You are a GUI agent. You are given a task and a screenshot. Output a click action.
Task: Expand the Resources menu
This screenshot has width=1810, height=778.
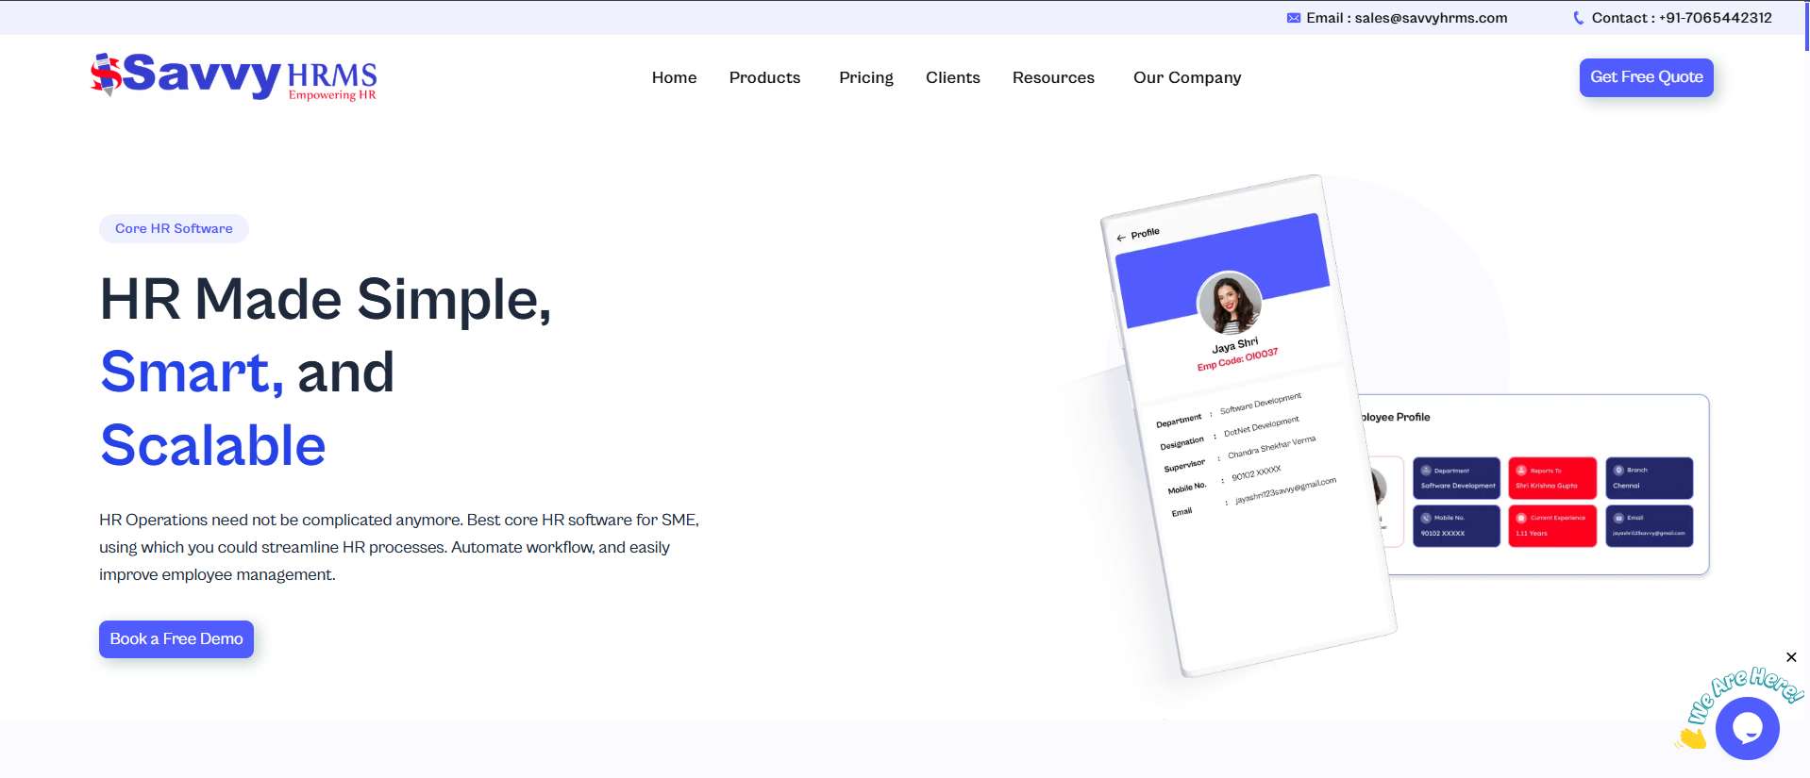click(1053, 77)
